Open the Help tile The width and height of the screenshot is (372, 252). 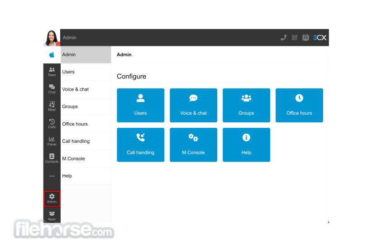click(x=246, y=145)
